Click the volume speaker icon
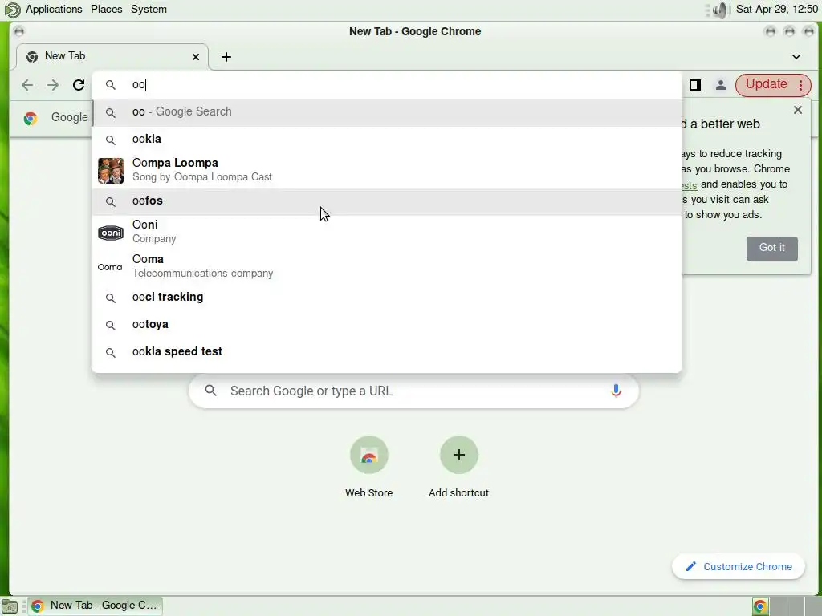Screen dimensions: 822x616 pos(721,10)
